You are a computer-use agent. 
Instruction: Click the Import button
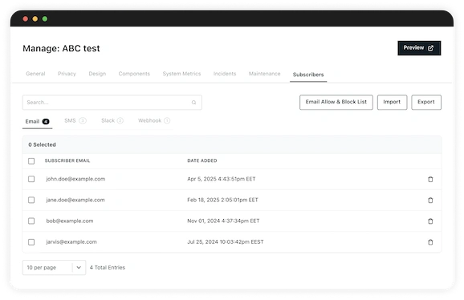pyautogui.click(x=392, y=102)
